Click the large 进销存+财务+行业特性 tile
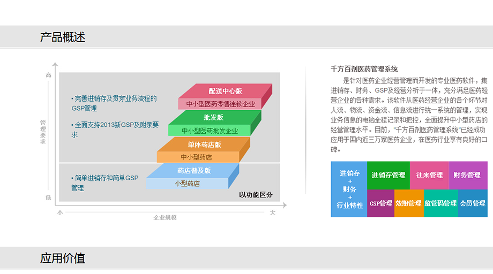This screenshot has width=493, height=274. pos(349,189)
